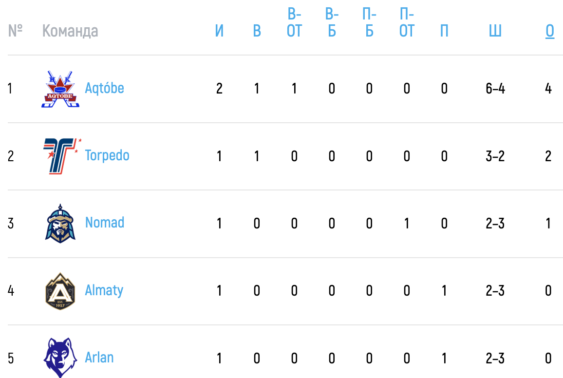The height and width of the screenshot is (378, 563).
Task: Sort by П-Б shootout losses header
Action: click(370, 22)
